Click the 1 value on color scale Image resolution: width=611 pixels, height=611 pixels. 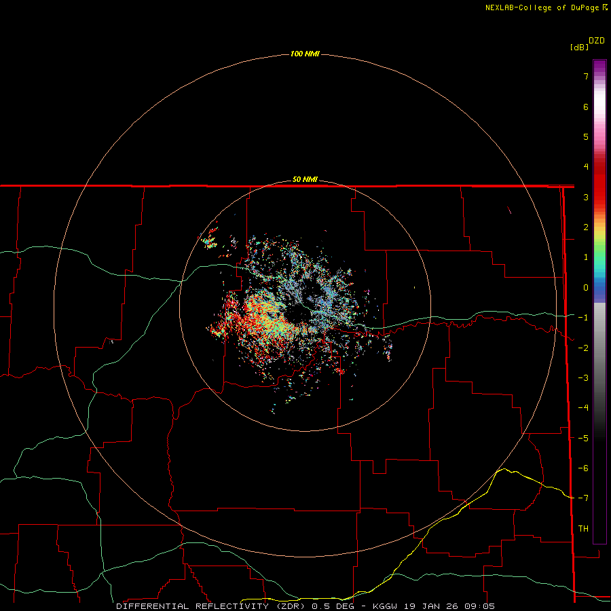[586, 257]
